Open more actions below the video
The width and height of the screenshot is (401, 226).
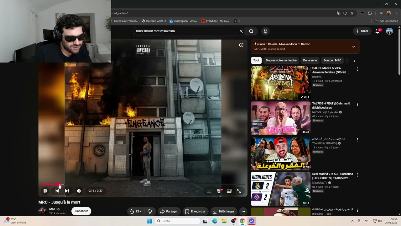243,211
